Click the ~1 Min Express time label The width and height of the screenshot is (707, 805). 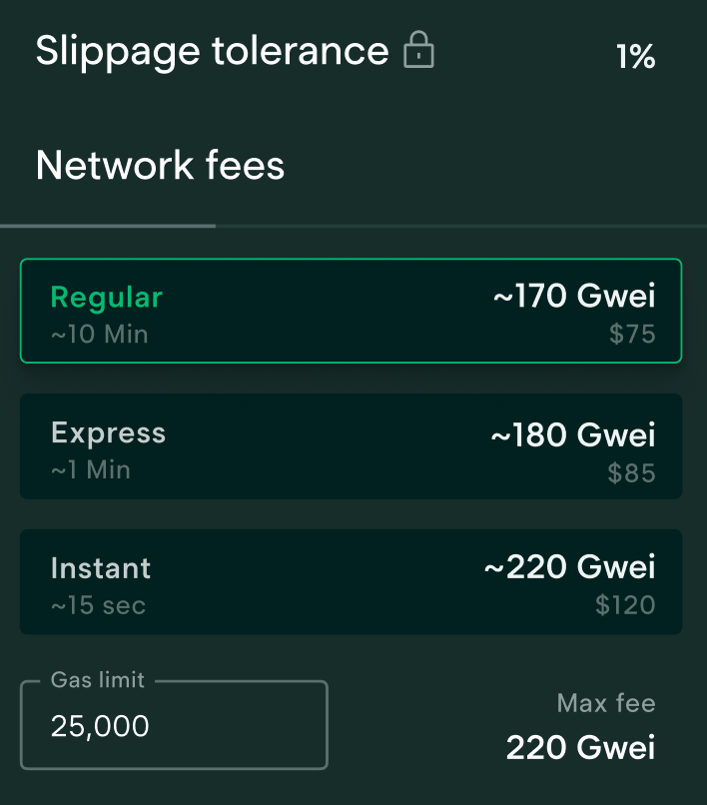[90, 469]
